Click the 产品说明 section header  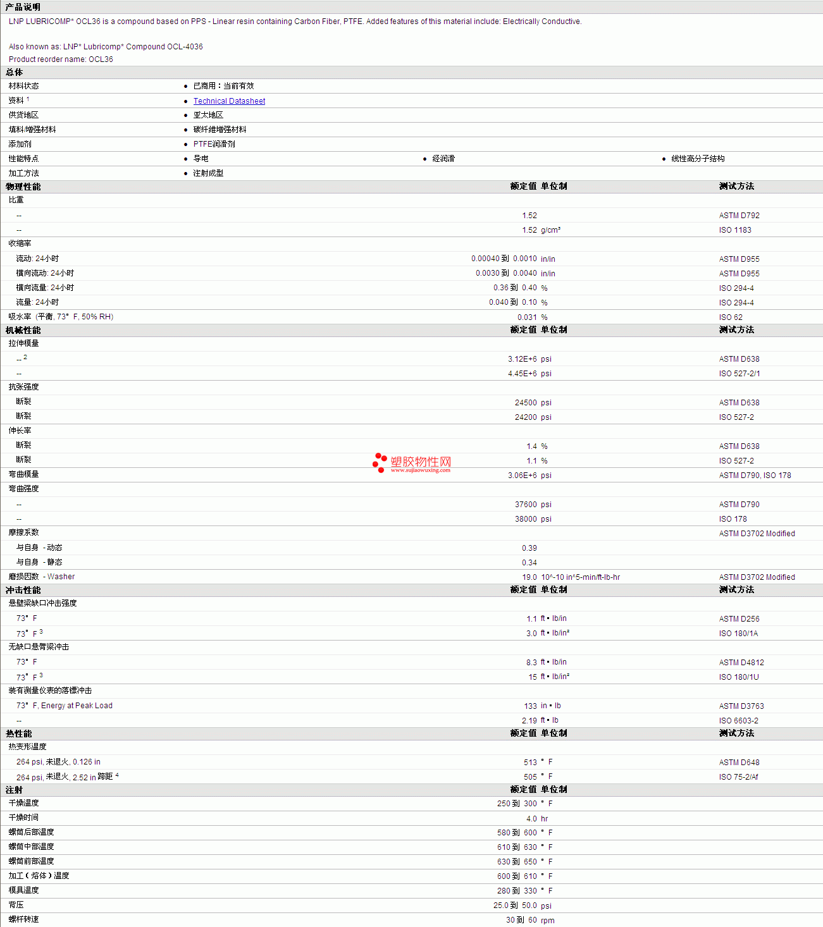tap(23, 7)
